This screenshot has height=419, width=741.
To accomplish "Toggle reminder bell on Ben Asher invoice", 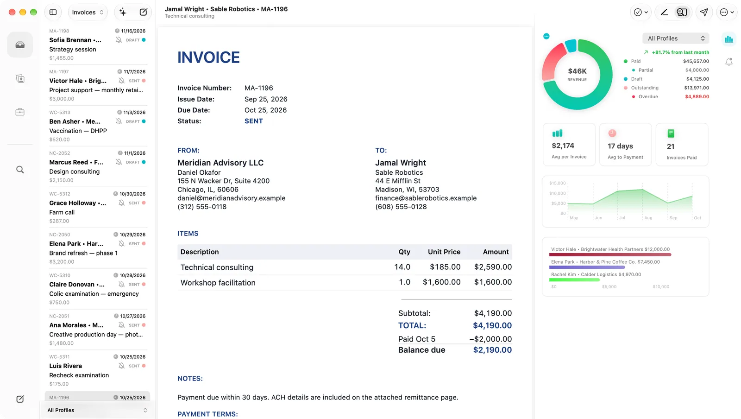I will point(119,121).
